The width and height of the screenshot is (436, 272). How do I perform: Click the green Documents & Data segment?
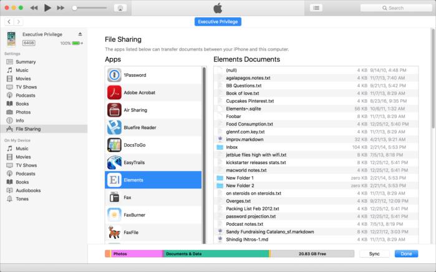coord(216,254)
